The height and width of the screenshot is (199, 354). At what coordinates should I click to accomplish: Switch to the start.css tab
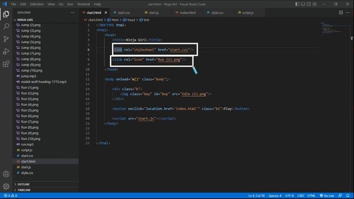pyautogui.click(x=124, y=13)
